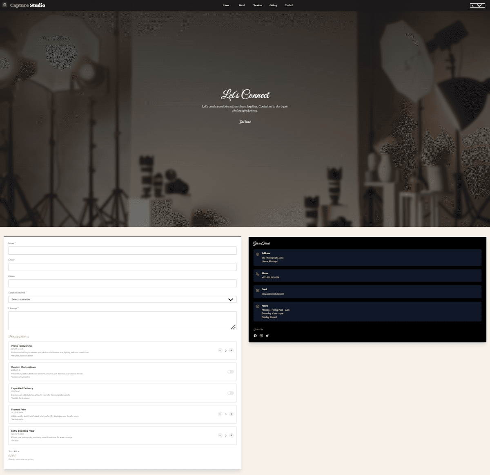Open the Twitter social link icon
Viewport: 490px width, 475px height.
click(267, 336)
